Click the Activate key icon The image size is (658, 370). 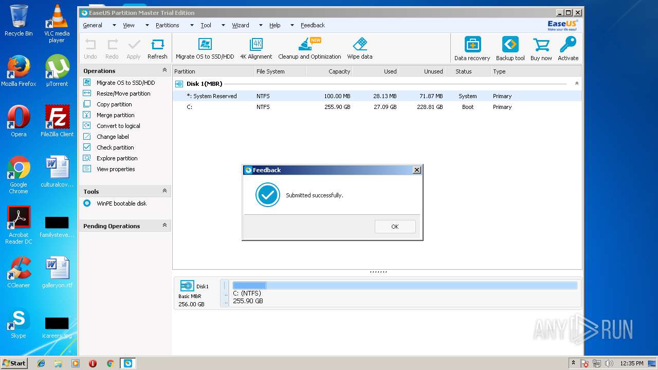568,49
